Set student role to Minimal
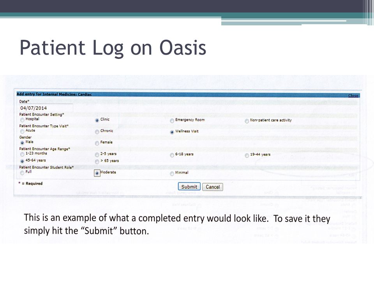Screen dimensions: 374x281 [x=172, y=173]
